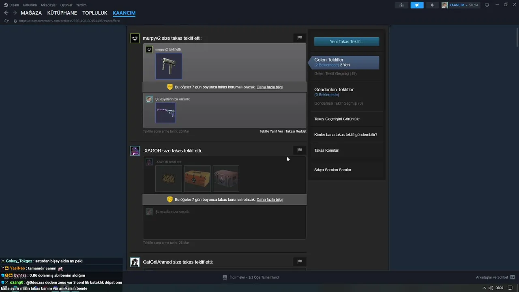Open the Görünüm menu
519x292 pixels.
click(30, 5)
